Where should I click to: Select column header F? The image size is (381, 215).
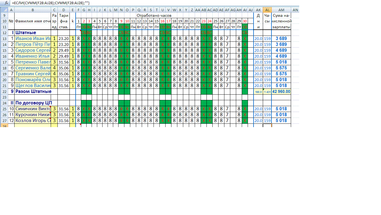pyautogui.click(x=78, y=10)
